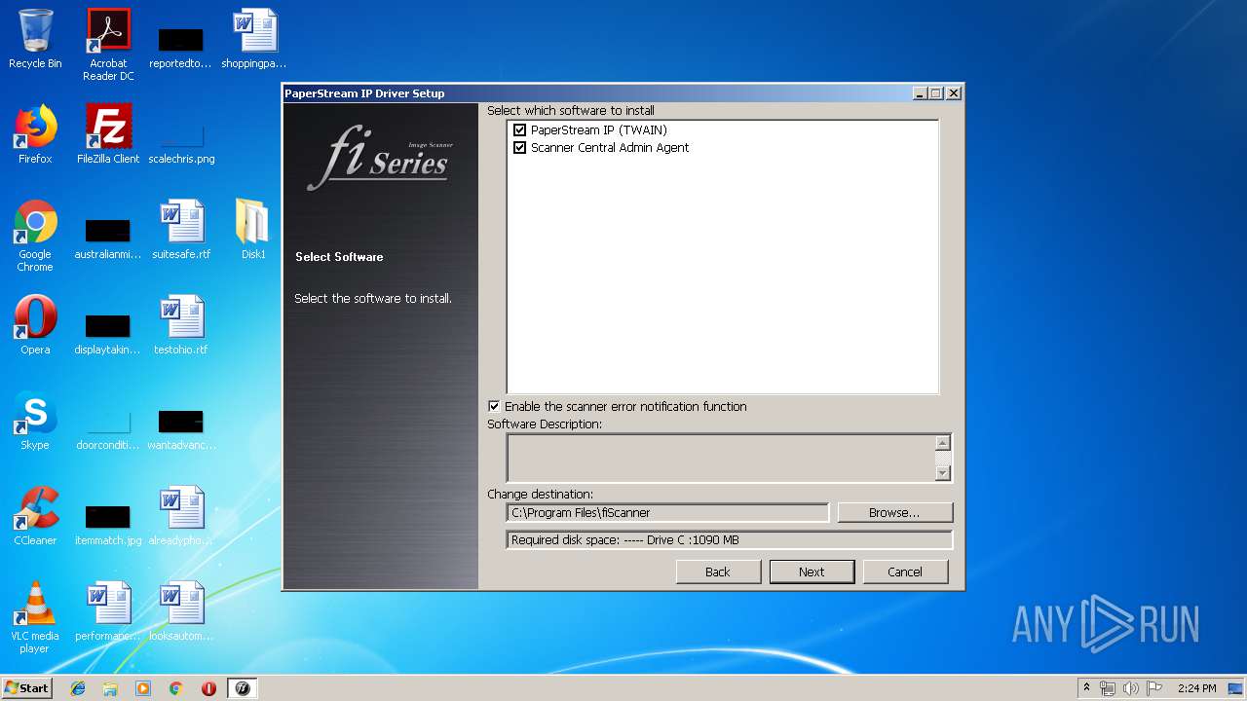Select the CCleaner desktop icon

[35, 516]
